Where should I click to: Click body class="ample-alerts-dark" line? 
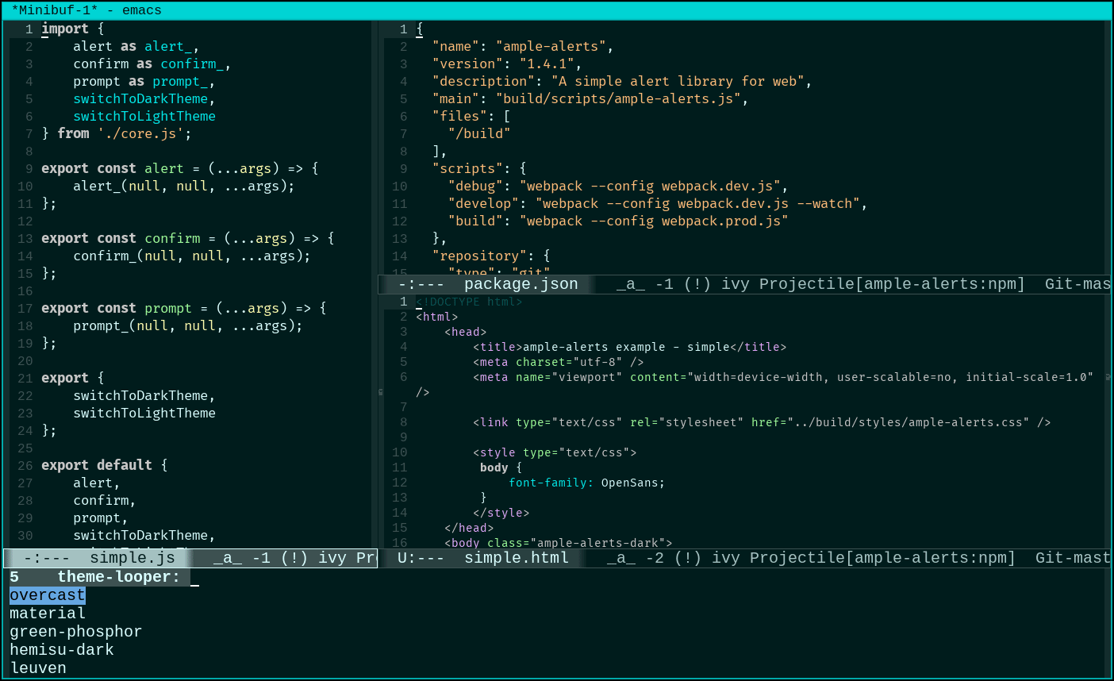[x=559, y=543]
